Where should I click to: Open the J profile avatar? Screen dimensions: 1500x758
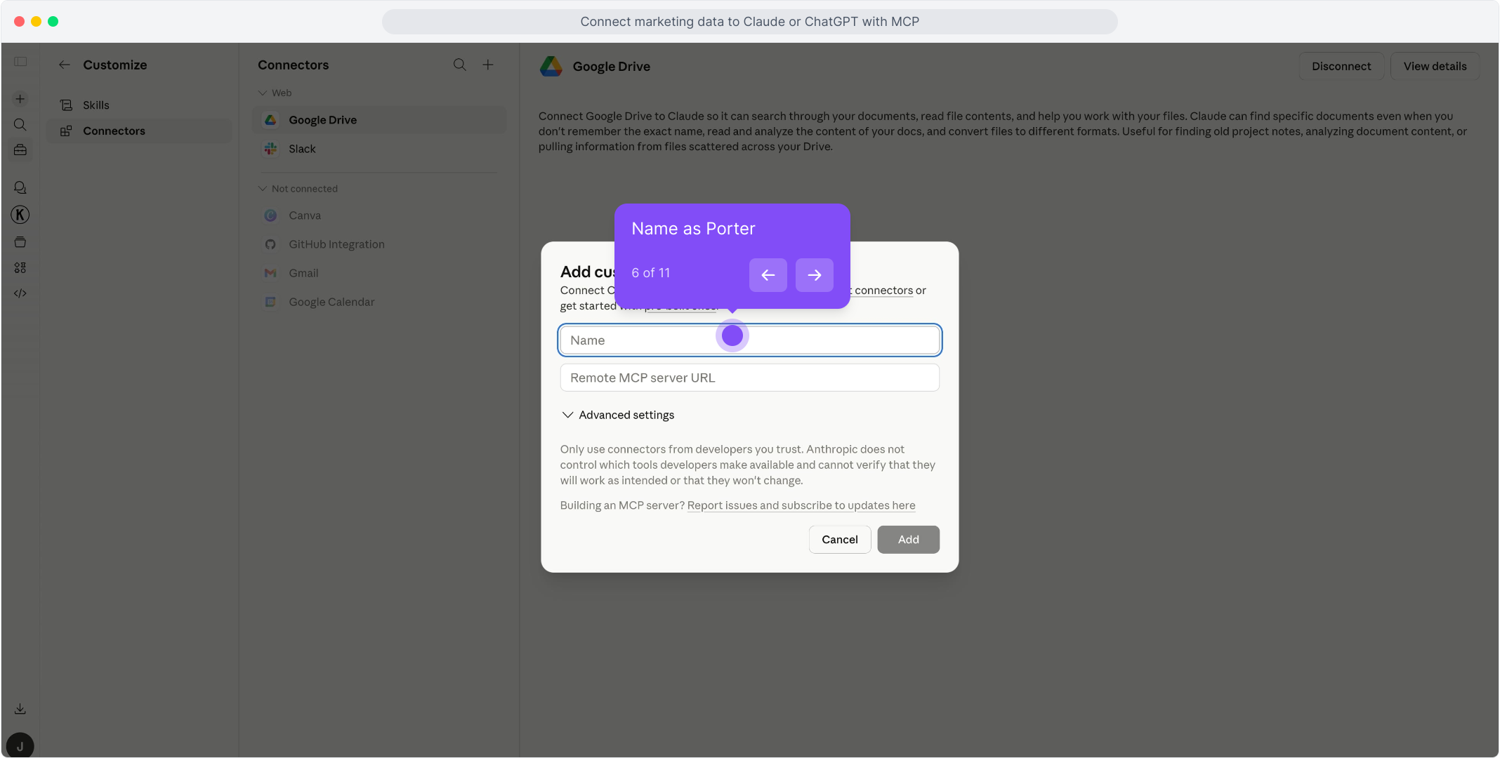pos(20,745)
